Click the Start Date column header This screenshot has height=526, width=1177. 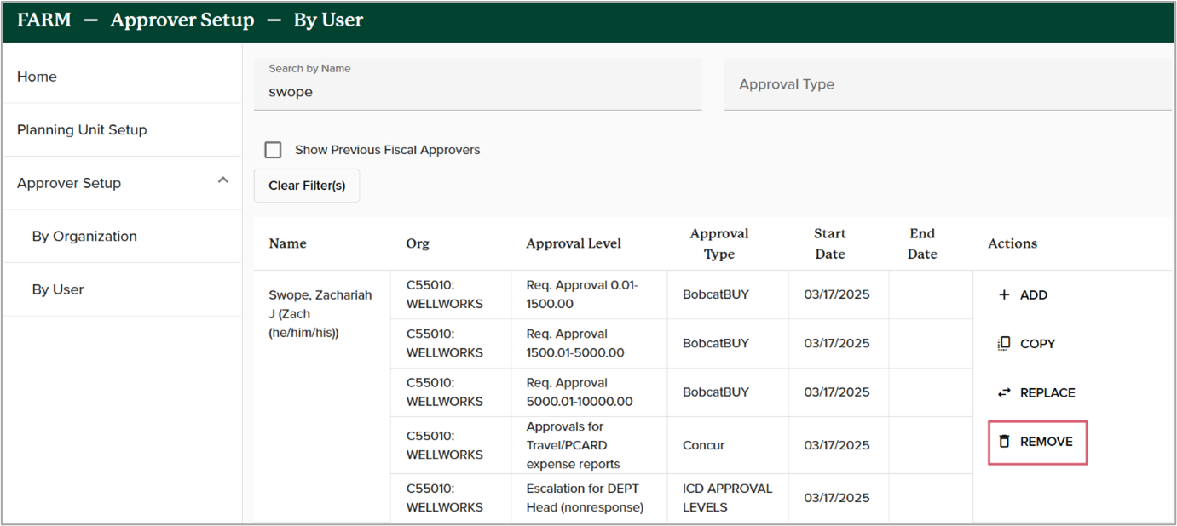[x=829, y=243]
